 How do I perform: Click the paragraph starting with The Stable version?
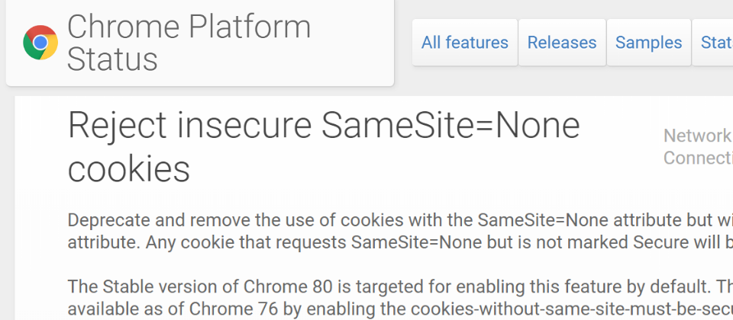400,297
